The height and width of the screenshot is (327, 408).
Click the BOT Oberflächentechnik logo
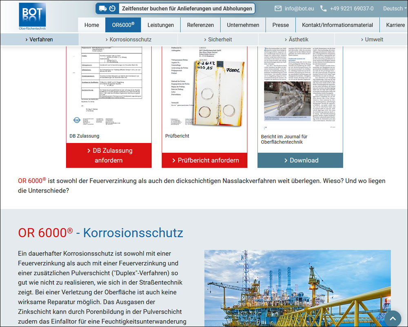click(x=32, y=16)
